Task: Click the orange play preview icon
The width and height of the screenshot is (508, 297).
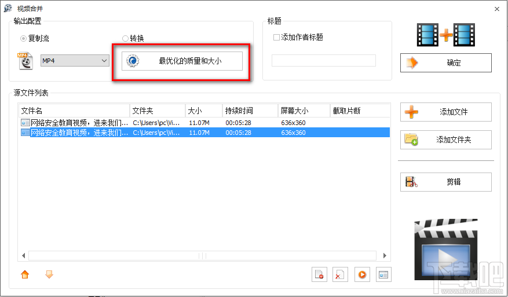Action: pos(362,274)
